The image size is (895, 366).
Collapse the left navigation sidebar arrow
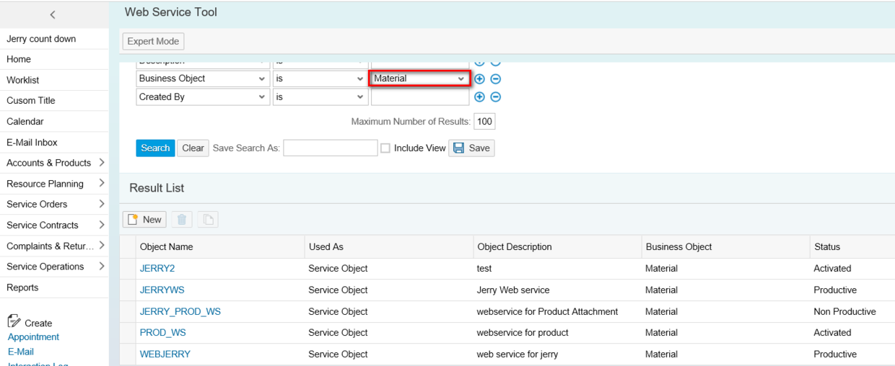coord(53,14)
